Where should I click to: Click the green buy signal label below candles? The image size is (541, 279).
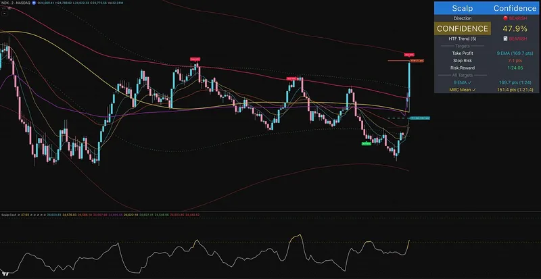click(366, 143)
